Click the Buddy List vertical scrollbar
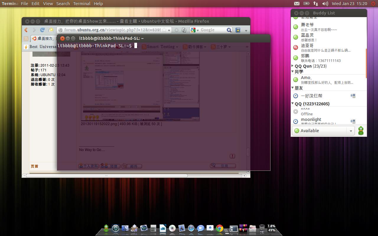 click(366, 63)
